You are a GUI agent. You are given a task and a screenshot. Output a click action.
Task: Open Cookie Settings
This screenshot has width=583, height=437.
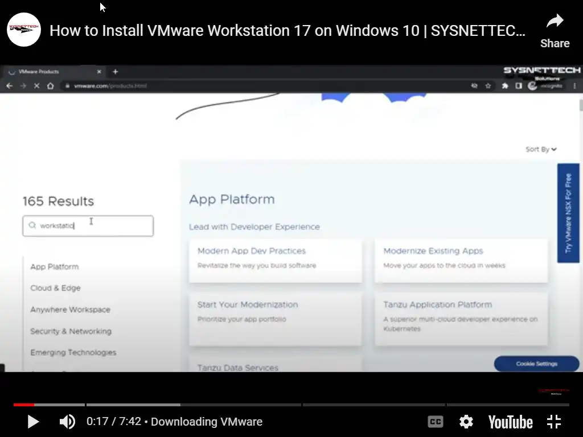click(536, 364)
